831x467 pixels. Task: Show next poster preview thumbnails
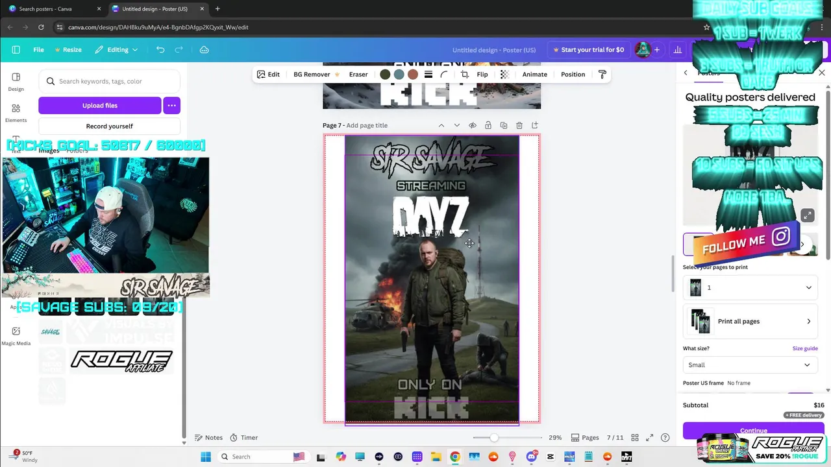(802, 245)
